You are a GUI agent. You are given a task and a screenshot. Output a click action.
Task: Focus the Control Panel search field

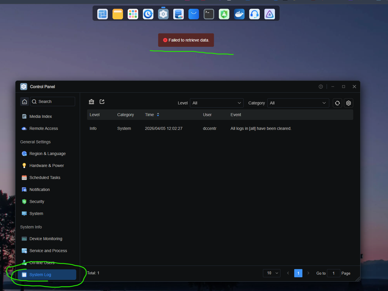tap(52, 101)
